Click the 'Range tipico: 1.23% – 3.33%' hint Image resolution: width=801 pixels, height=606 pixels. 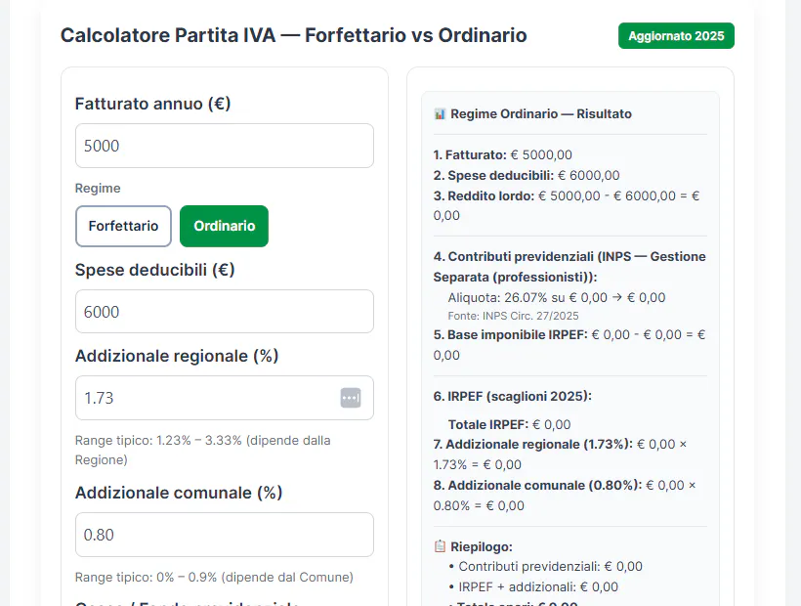(x=203, y=451)
